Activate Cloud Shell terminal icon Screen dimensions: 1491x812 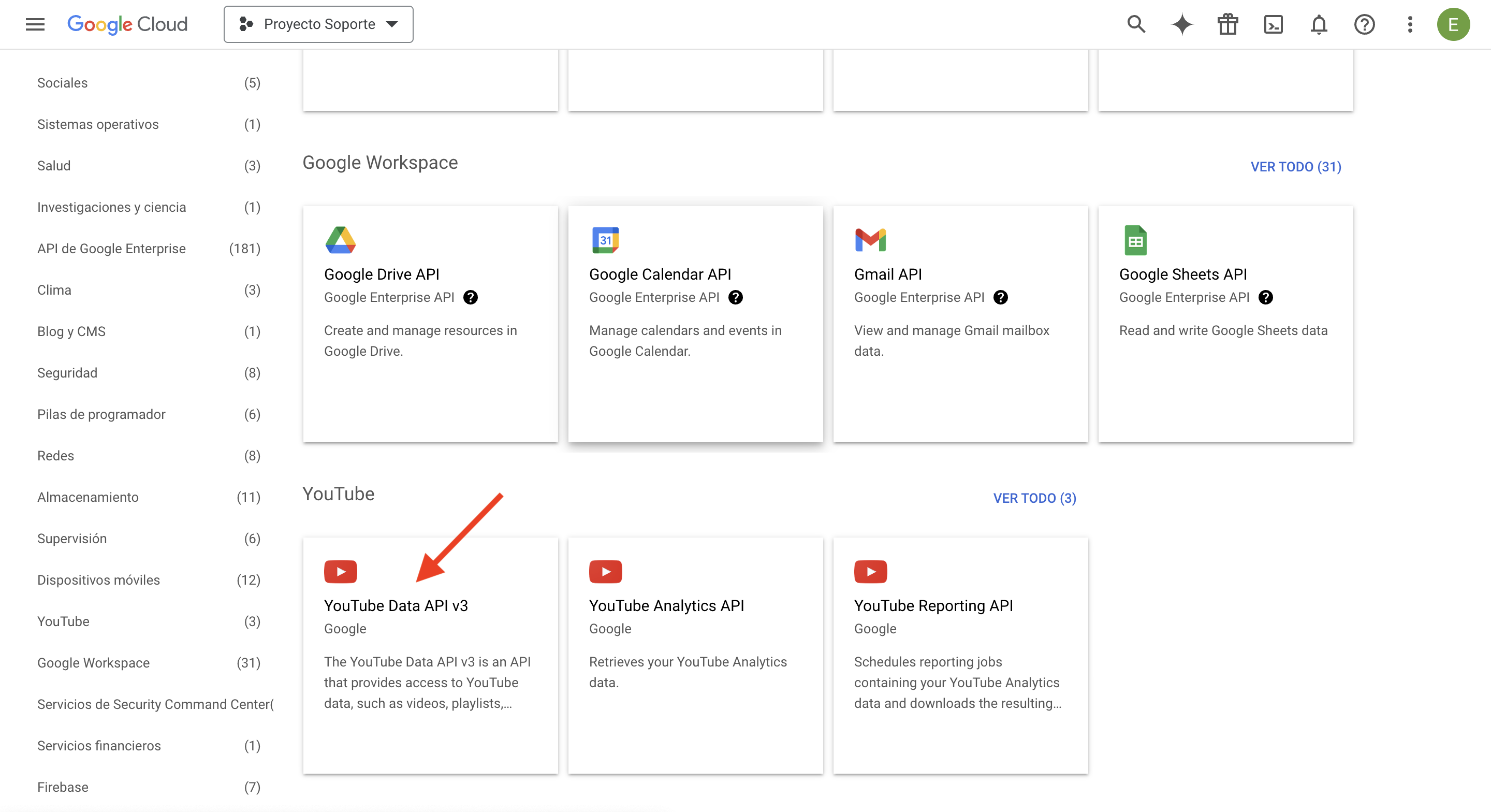pos(1274,24)
